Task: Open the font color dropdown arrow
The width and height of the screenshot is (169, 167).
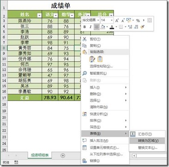Action: pos(116,27)
